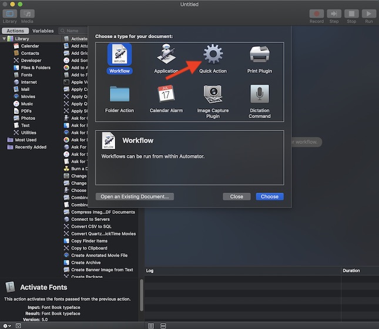Image resolution: width=379 pixels, height=329 pixels.
Task: Click the Record toolbar button
Action: (x=316, y=14)
